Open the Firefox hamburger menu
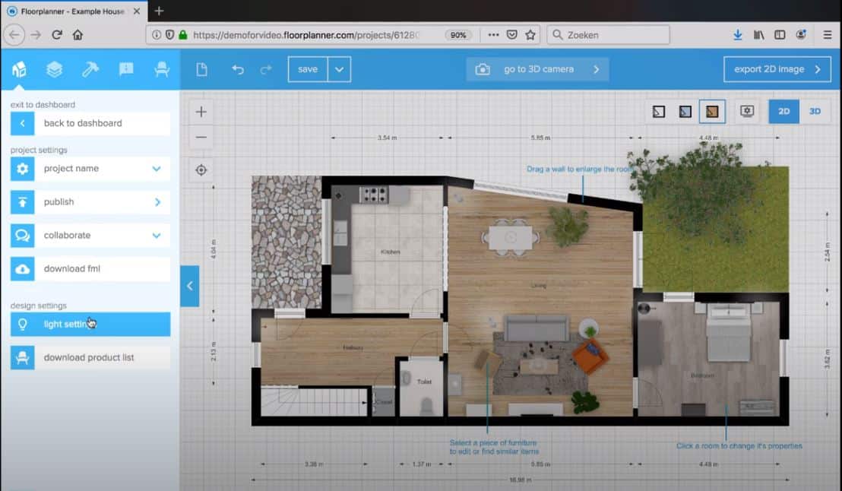Viewport: 842px width, 491px height. click(x=828, y=35)
